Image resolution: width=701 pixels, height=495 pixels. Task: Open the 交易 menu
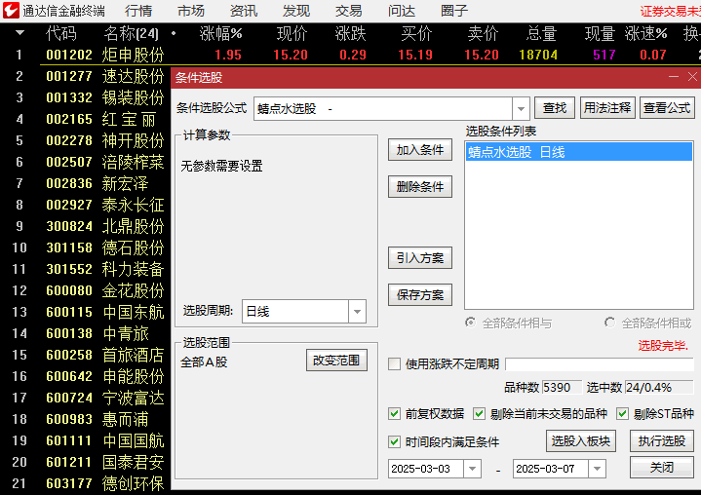349,11
